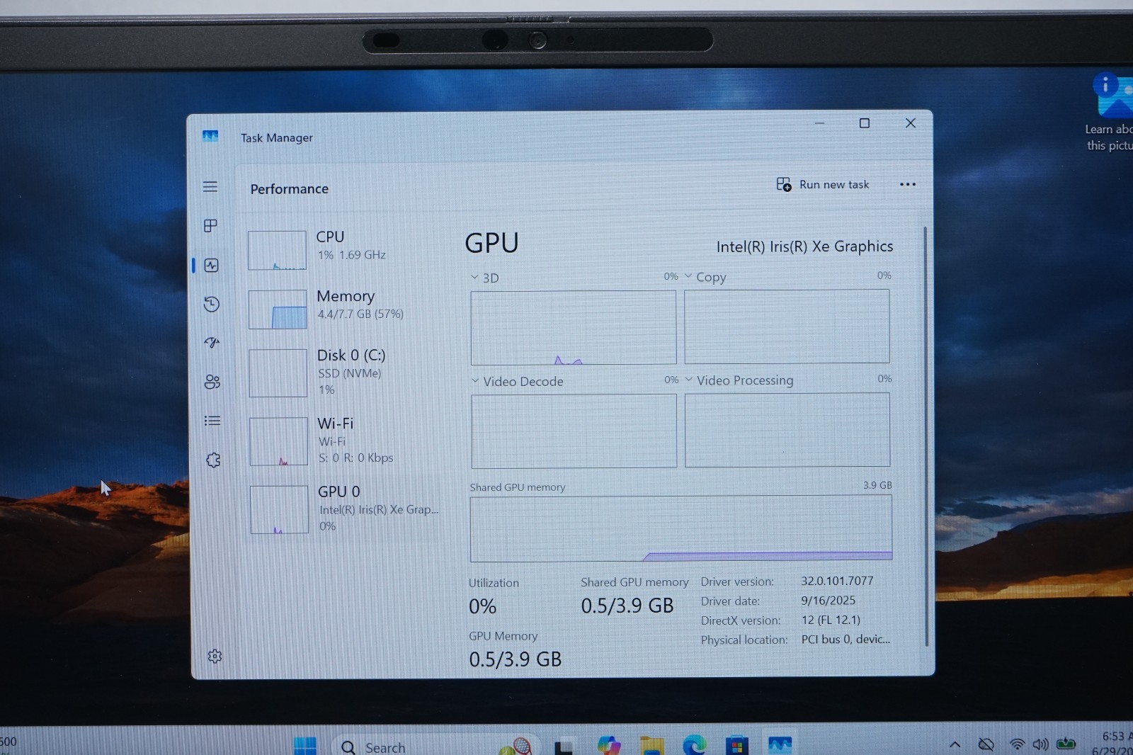This screenshot has height=755, width=1133.
Task: Open Microsoft Store from the taskbar
Action: [737, 747]
